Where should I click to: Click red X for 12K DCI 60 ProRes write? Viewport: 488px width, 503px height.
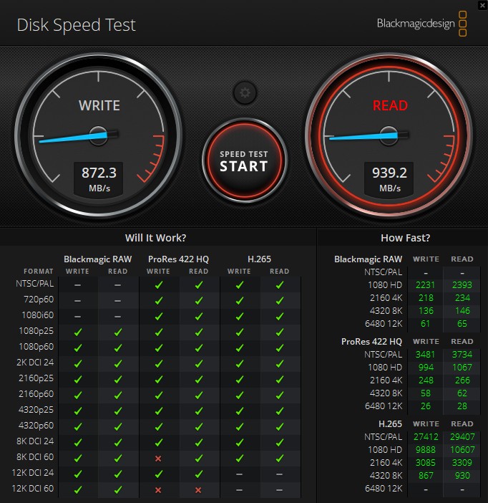tap(158, 490)
